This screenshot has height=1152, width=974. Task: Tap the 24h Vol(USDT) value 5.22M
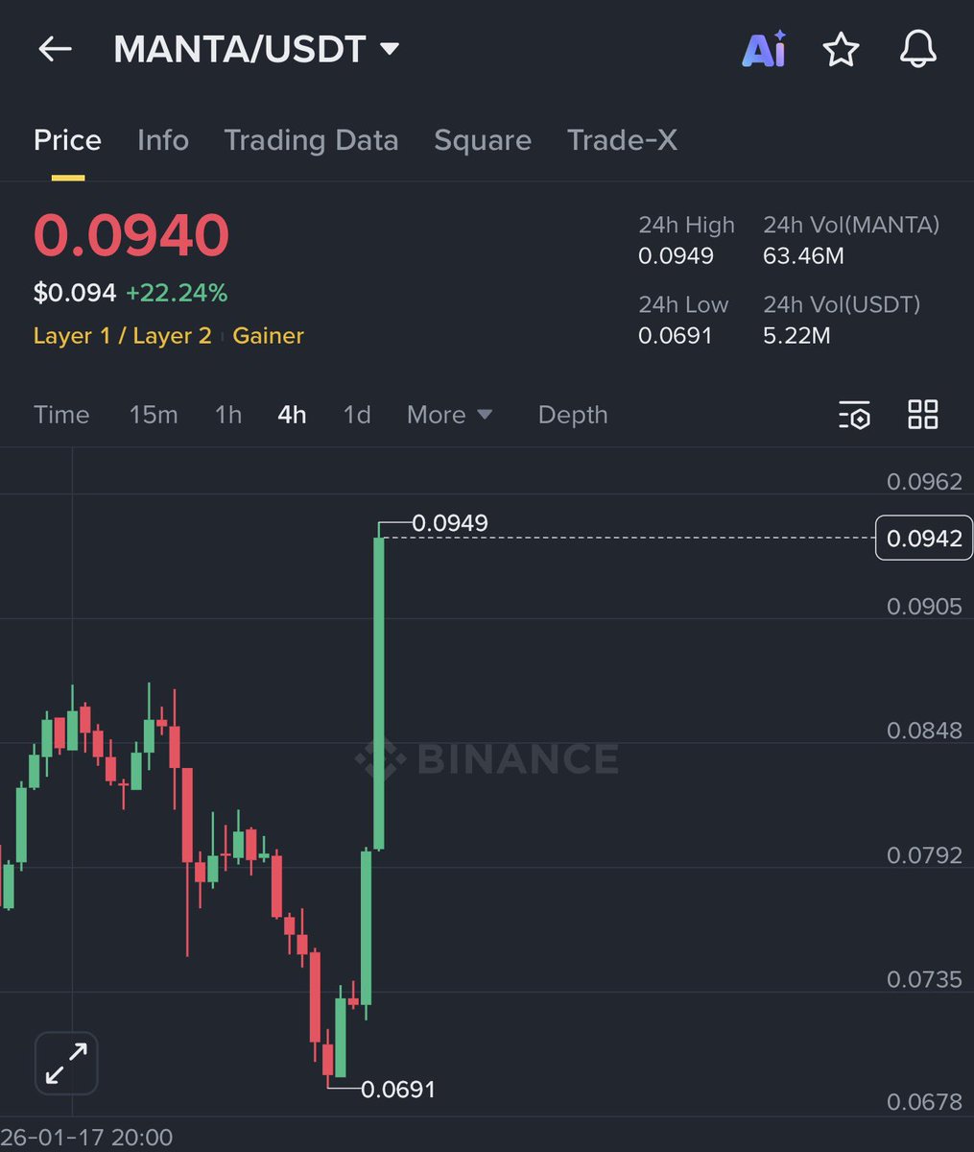click(x=796, y=336)
